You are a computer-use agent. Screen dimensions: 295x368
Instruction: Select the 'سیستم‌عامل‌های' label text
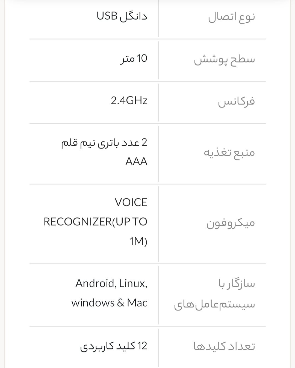coord(214,304)
